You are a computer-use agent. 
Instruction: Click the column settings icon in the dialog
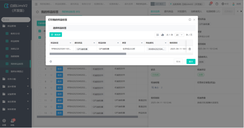tap(157, 35)
